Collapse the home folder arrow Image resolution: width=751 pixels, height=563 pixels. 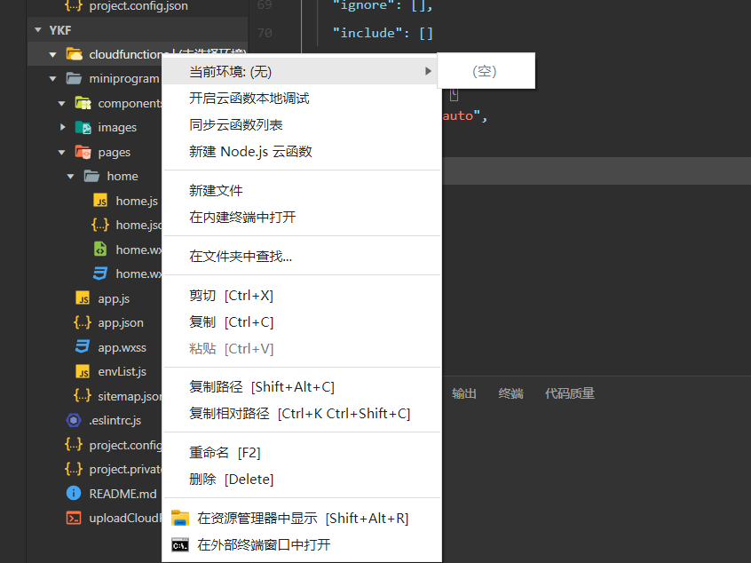pos(70,177)
